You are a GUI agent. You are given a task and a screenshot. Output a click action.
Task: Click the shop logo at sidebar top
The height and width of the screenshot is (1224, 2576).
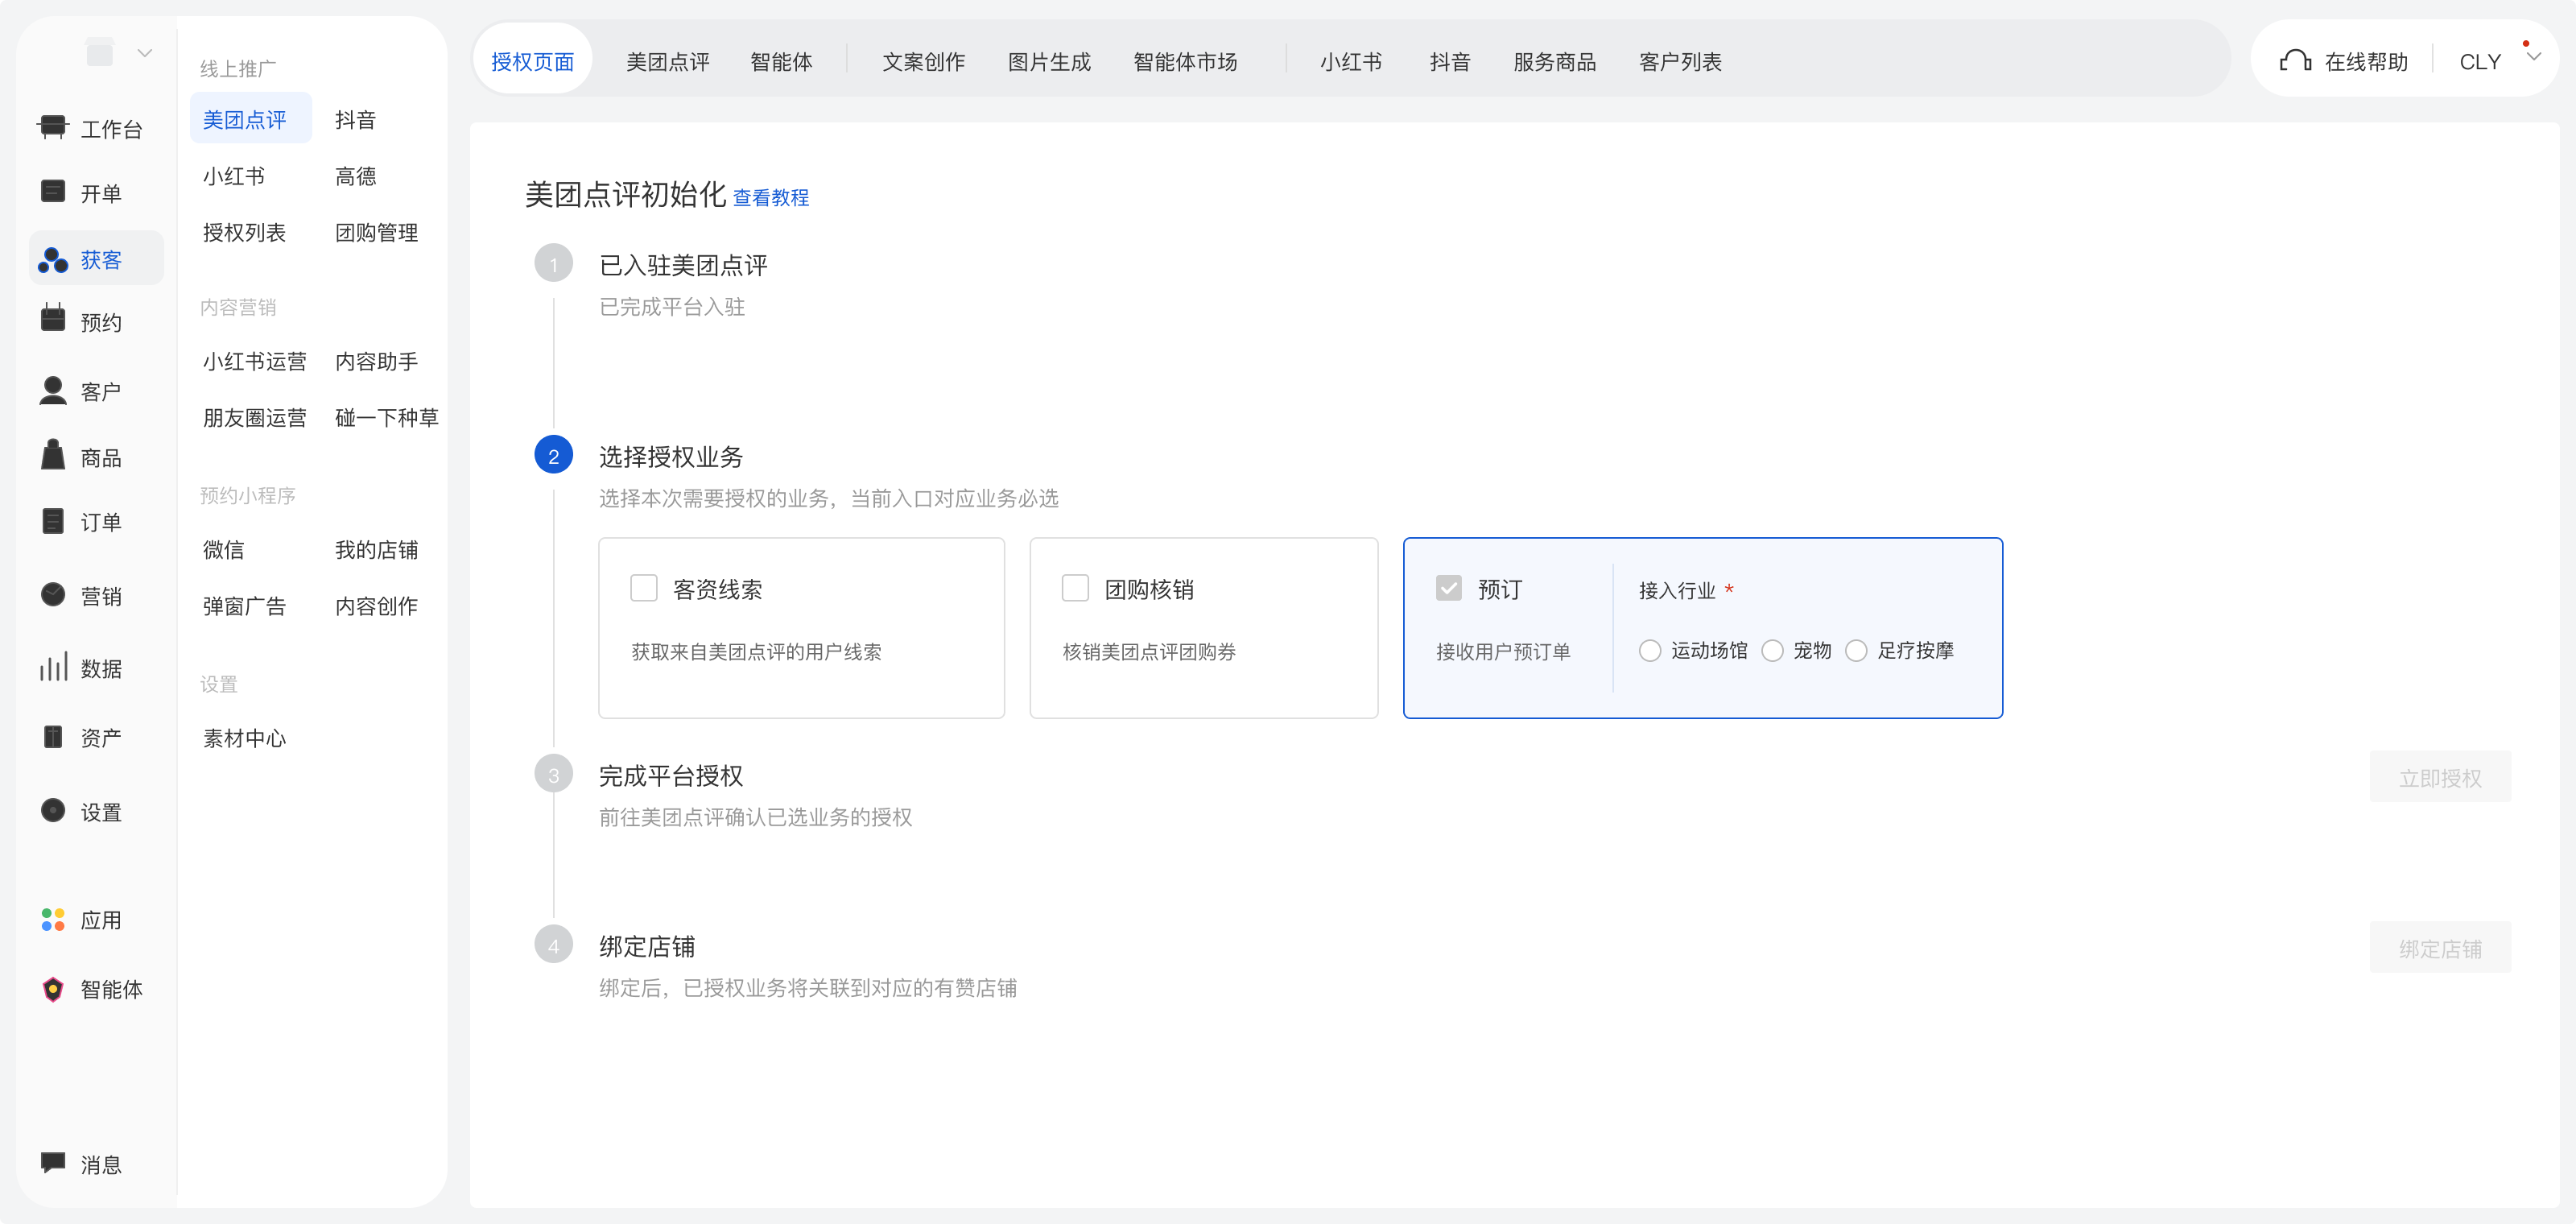(x=100, y=52)
